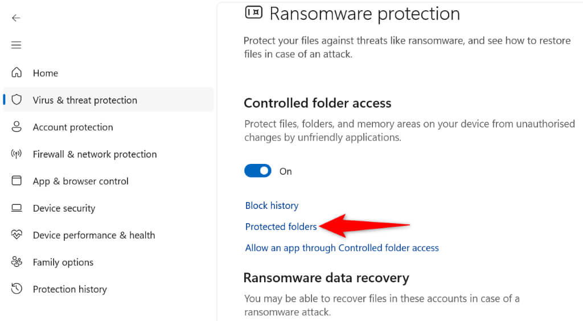Click the Family options people icon

click(17, 262)
